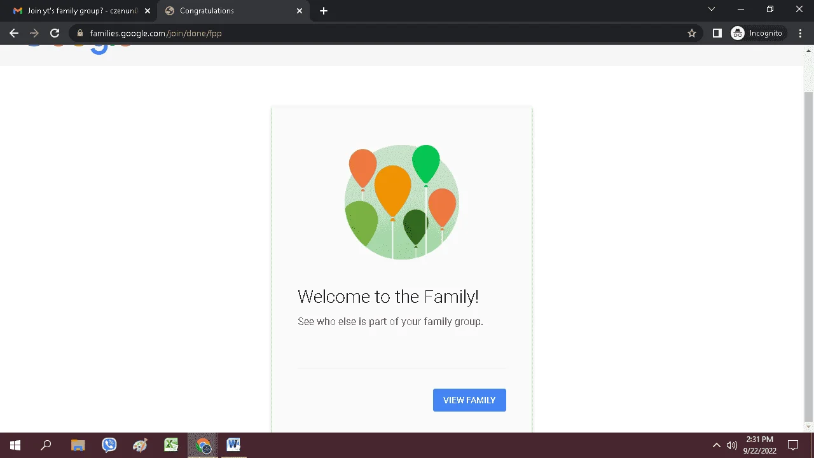Go back to previous page
The height and width of the screenshot is (458, 814).
click(14, 33)
